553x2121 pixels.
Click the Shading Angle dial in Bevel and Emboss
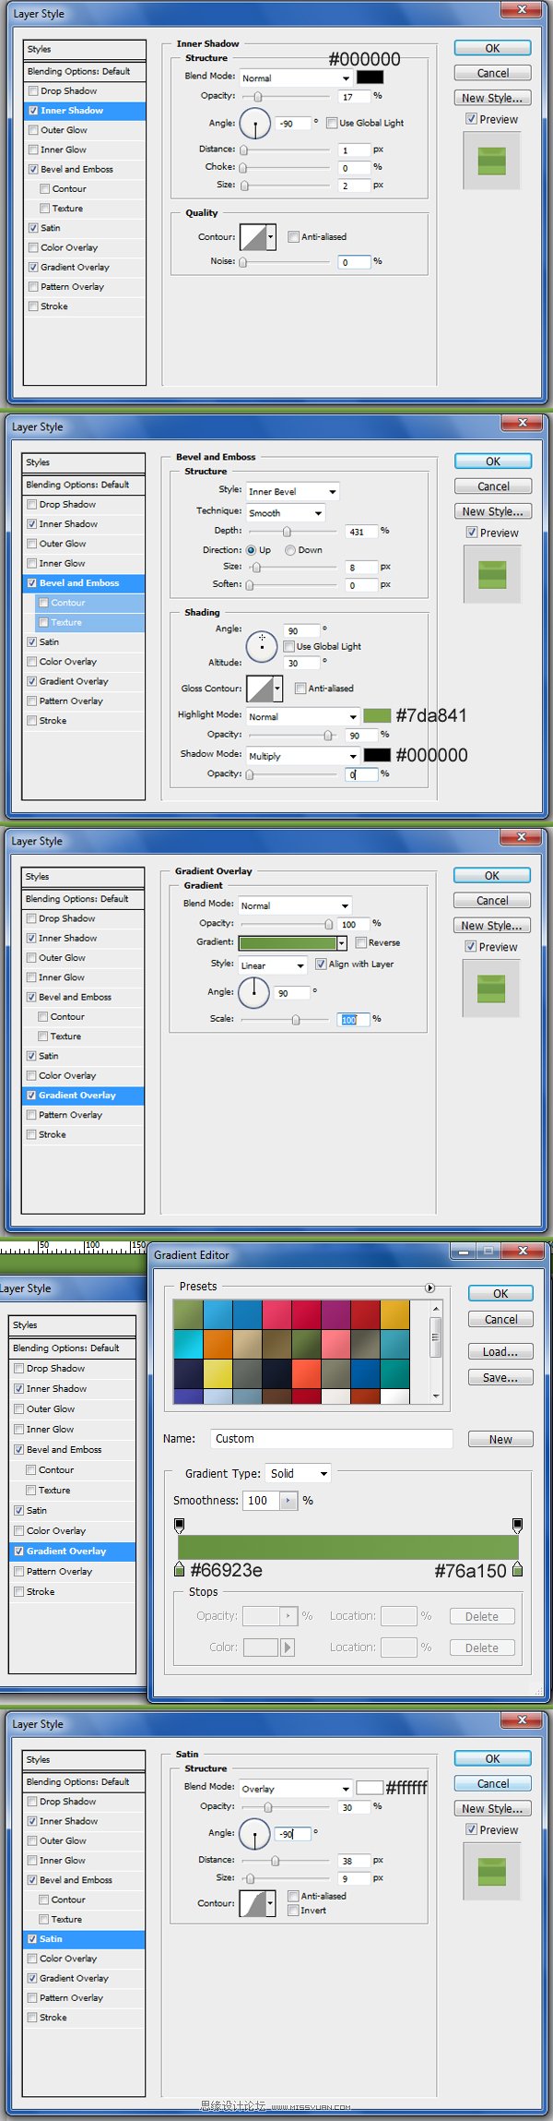[262, 645]
